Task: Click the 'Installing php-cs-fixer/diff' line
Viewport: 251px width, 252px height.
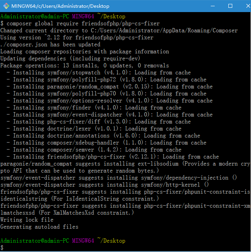Action: point(99,122)
